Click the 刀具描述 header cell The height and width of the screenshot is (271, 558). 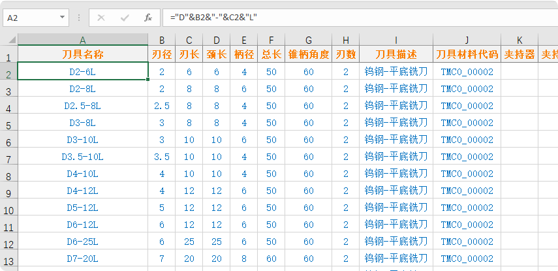396,54
